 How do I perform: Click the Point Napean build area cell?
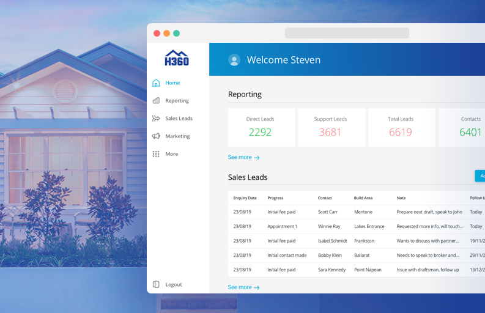368,270
